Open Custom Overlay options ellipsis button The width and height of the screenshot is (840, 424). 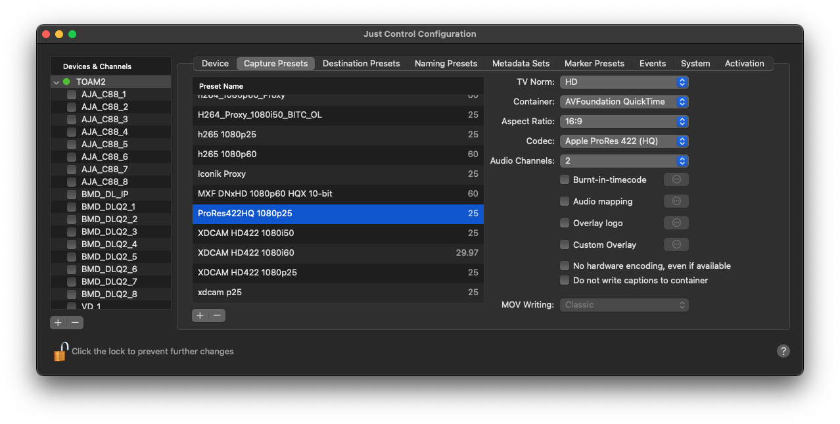coord(676,245)
